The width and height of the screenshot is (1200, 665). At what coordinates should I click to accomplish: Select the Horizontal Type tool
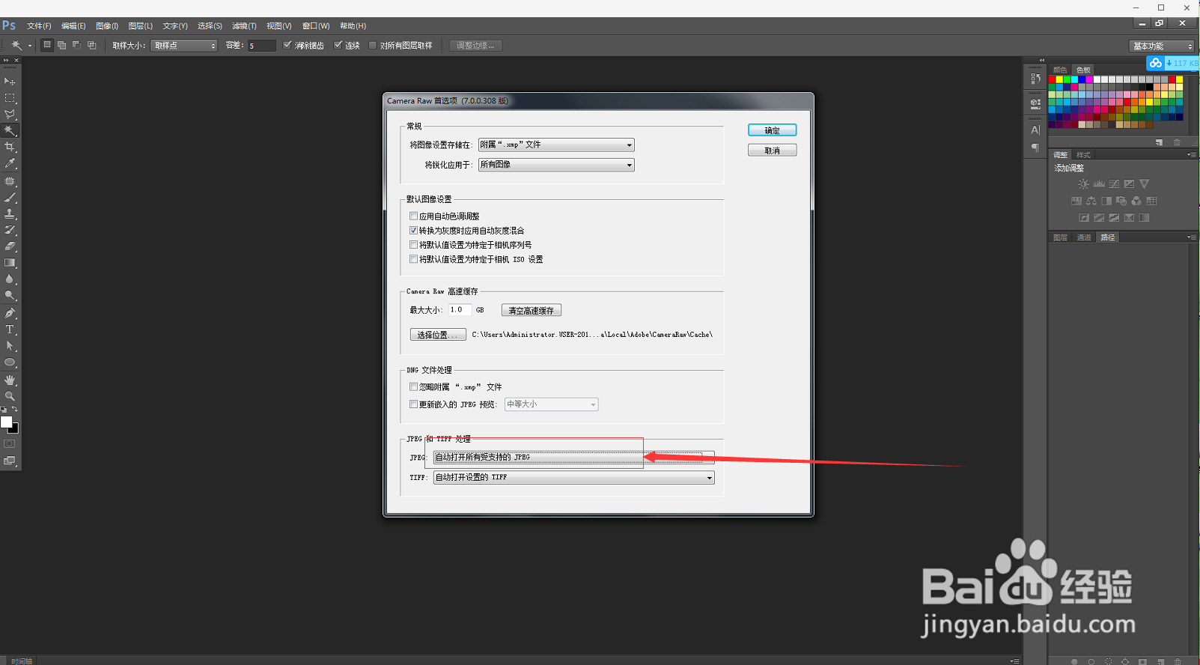10,330
